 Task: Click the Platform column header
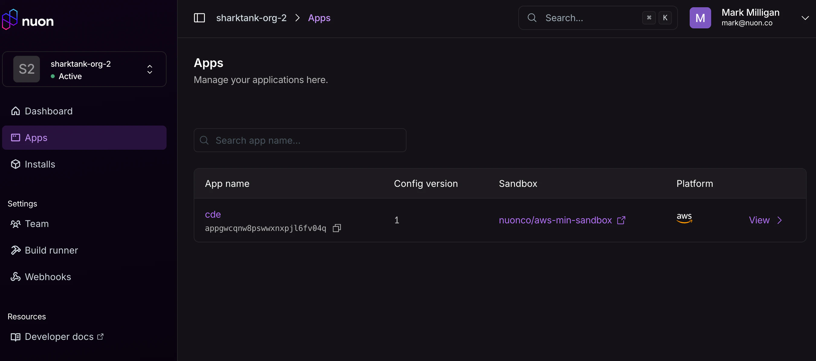695,184
